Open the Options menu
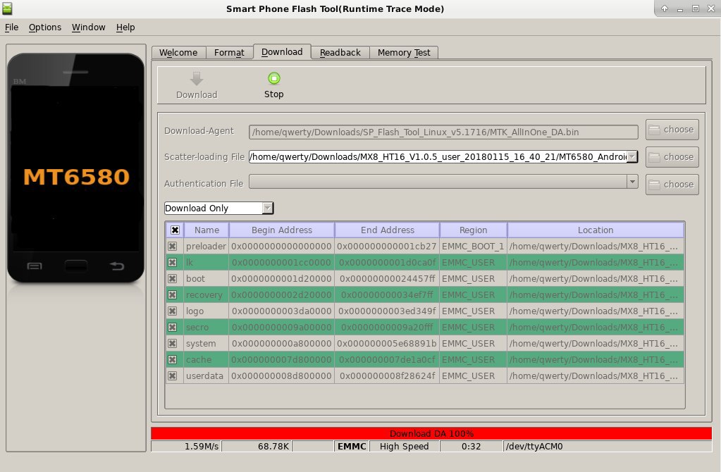This screenshot has height=472, width=721. [45, 27]
